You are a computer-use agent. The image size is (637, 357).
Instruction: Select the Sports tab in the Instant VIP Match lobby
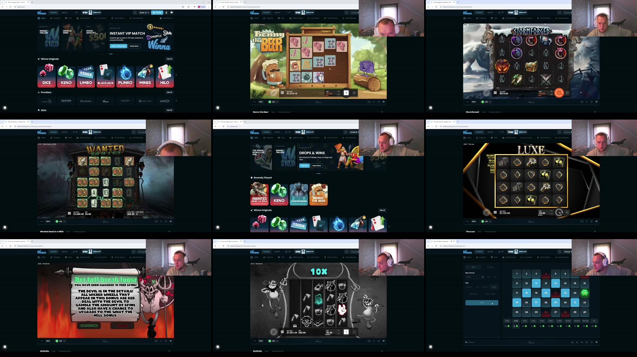pos(65,13)
